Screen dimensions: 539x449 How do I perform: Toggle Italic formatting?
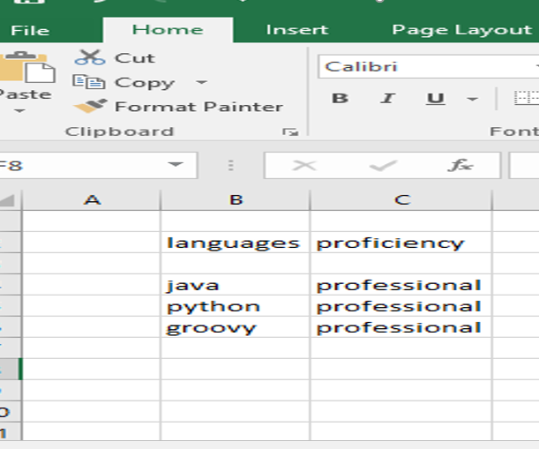[x=388, y=98]
